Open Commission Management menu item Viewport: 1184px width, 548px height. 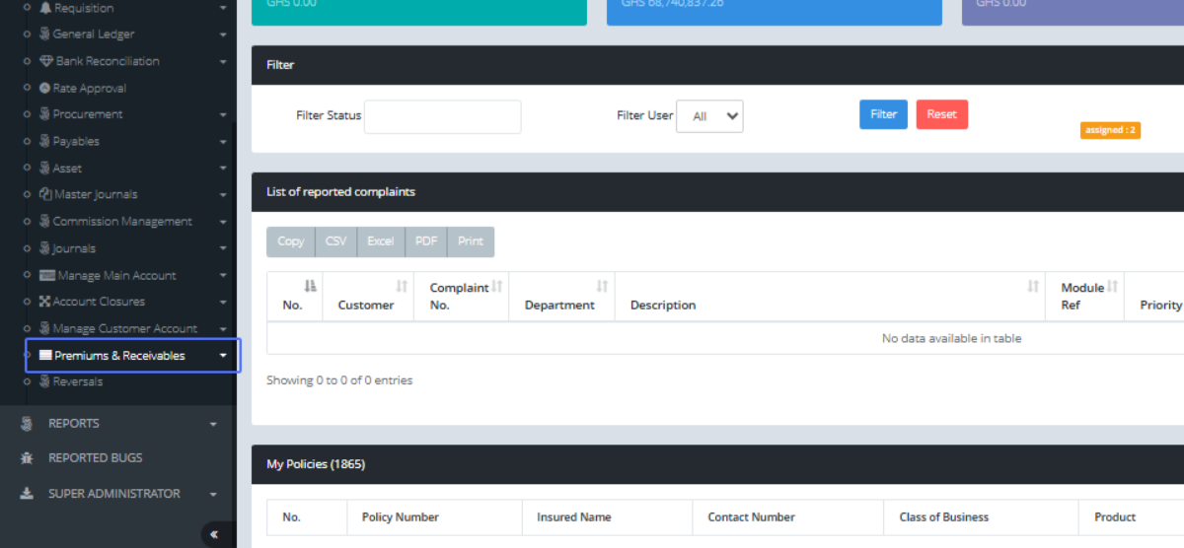pos(121,222)
